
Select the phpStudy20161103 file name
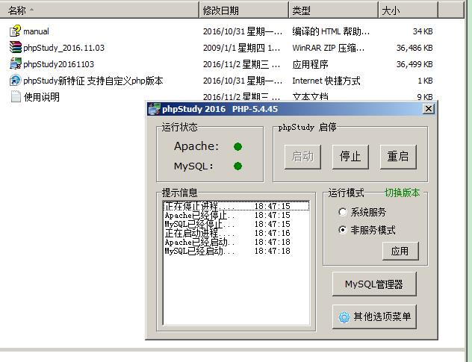pos(59,64)
